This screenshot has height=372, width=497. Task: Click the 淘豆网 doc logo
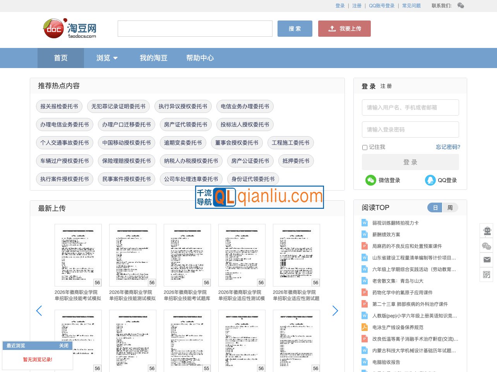70,29
